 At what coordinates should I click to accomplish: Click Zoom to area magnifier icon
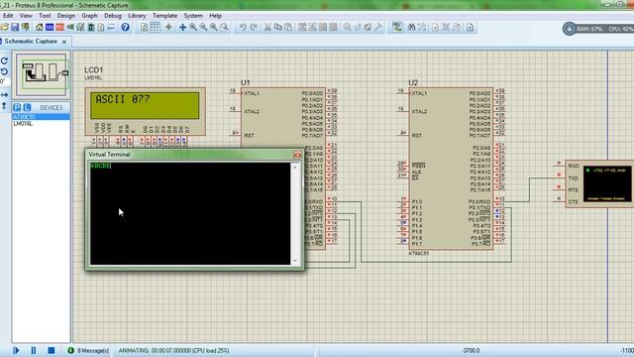pyautogui.click(x=225, y=27)
